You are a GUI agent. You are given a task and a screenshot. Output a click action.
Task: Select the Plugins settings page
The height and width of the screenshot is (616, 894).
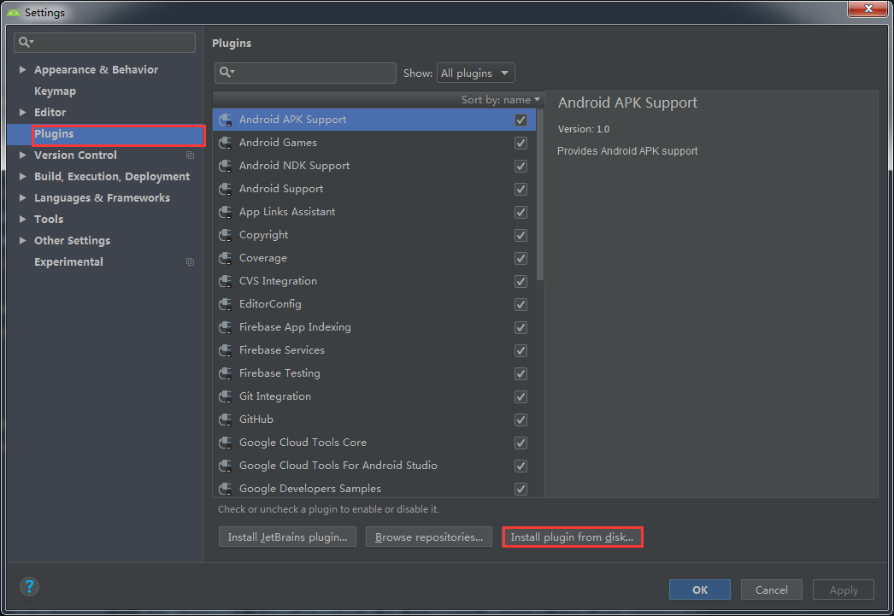[105, 134]
